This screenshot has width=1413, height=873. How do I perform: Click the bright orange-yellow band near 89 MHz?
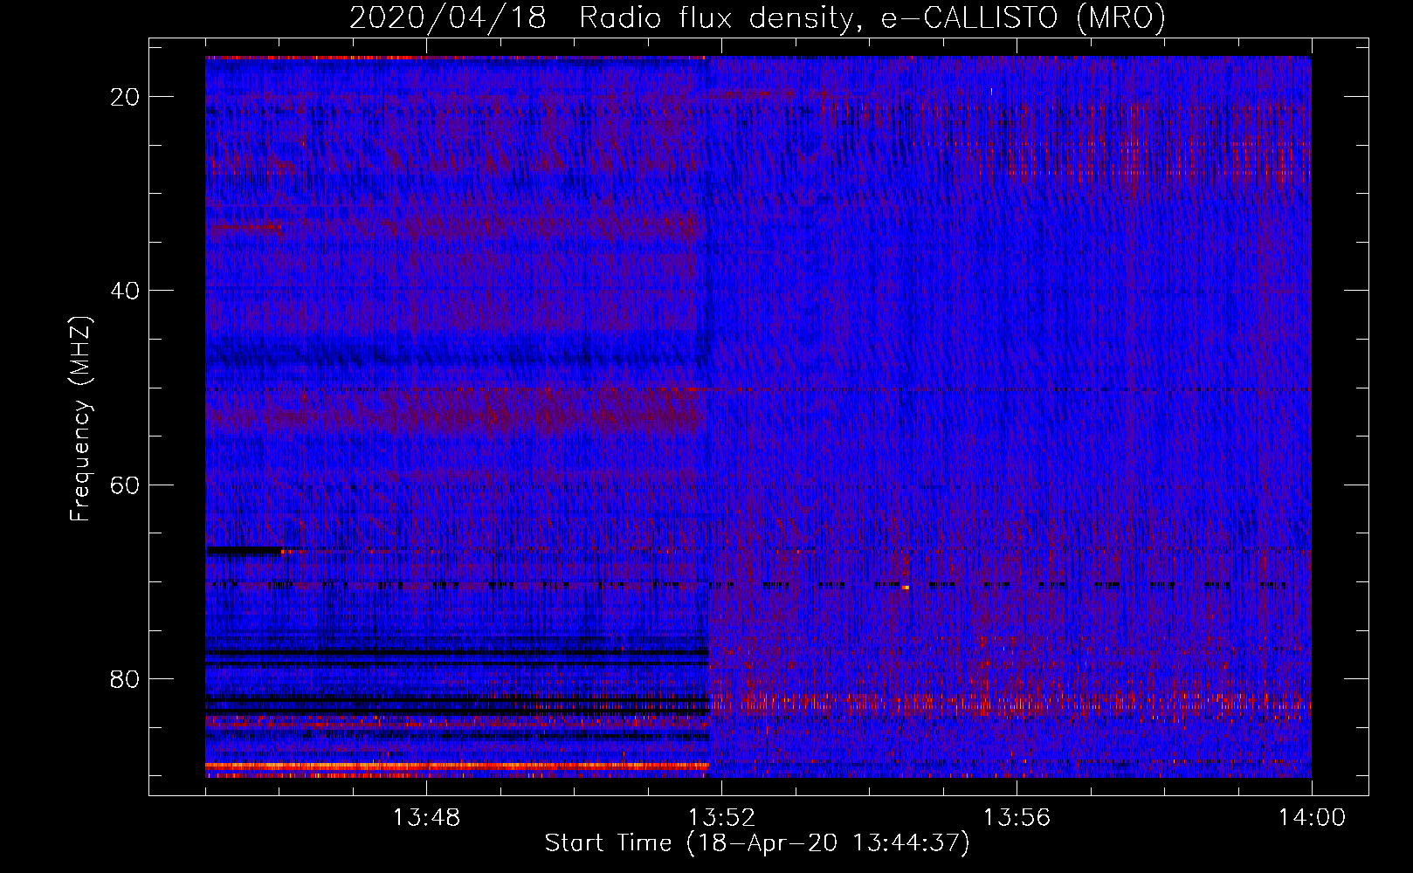click(x=454, y=766)
